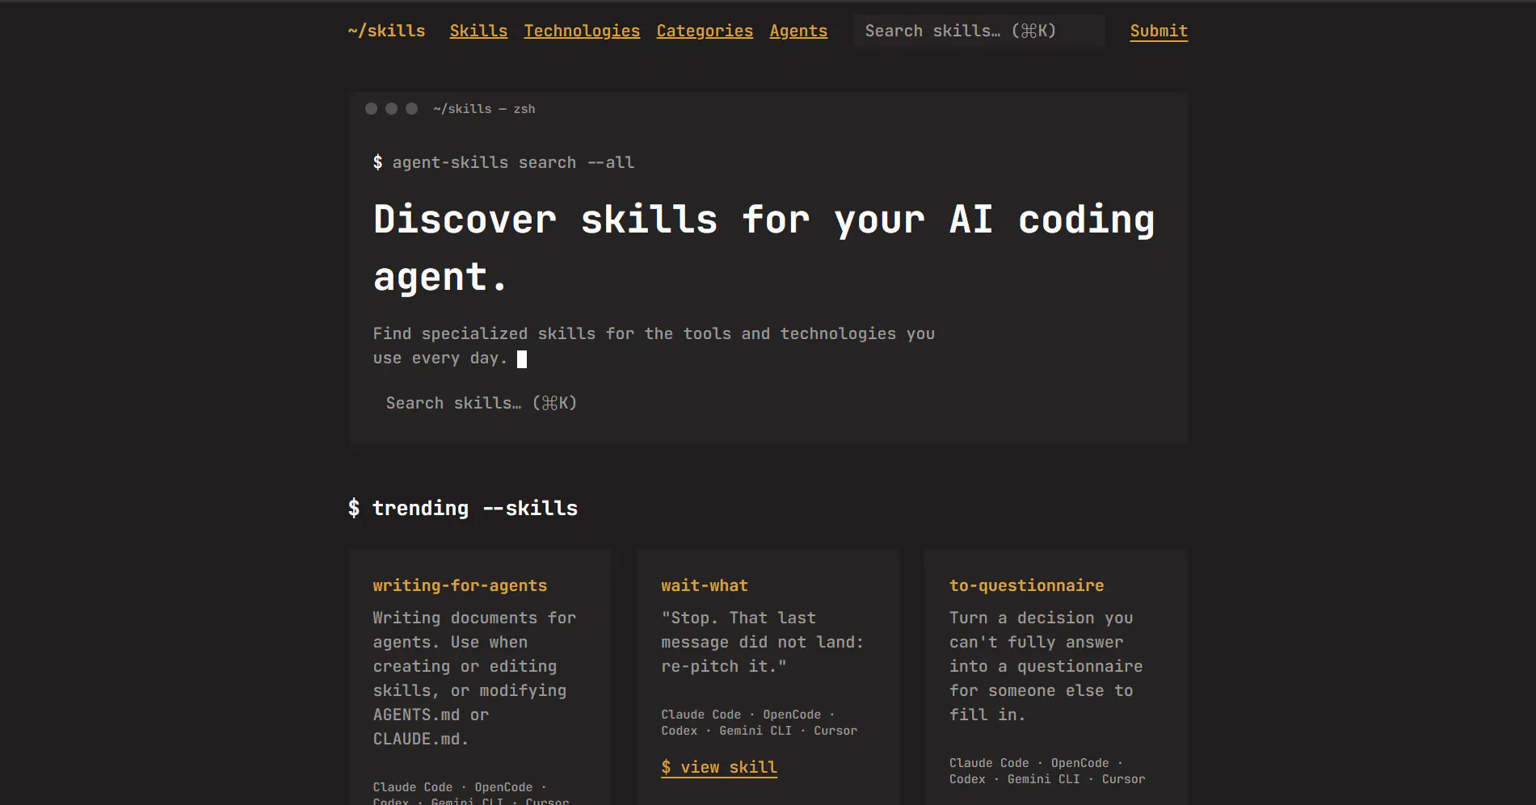Open the ~/skills home logo link

386,31
